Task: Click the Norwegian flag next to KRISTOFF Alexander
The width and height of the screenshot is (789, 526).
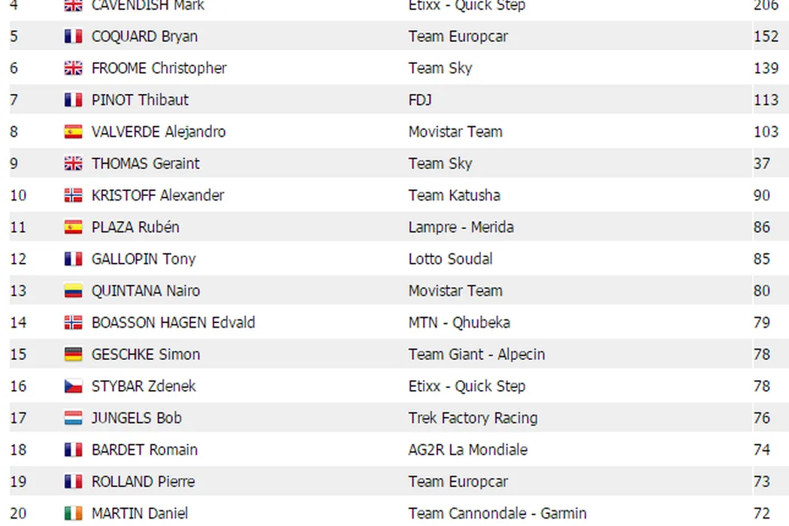Action: [73, 195]
